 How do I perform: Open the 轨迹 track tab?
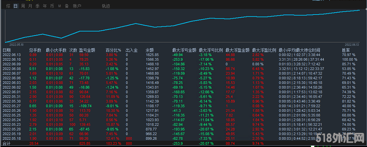106,6
